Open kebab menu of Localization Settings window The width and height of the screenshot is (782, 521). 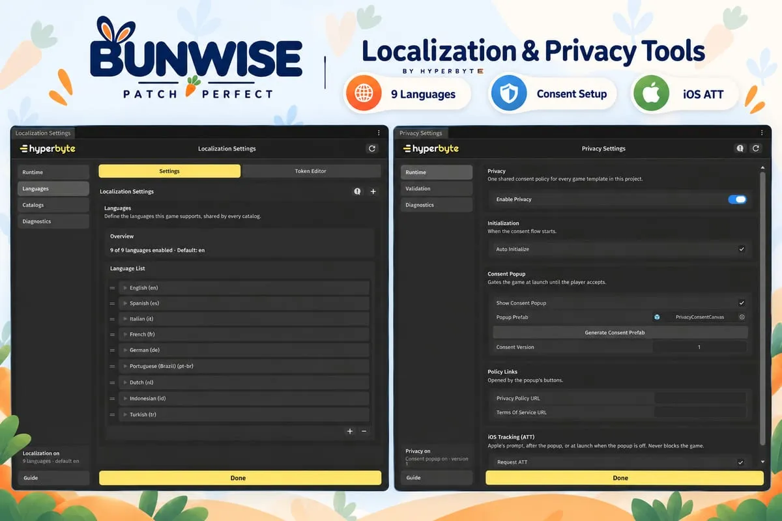point(378,133)
